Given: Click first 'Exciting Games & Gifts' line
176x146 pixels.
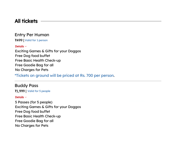Looking at the screenshot, I should click(x=48, y=51).
